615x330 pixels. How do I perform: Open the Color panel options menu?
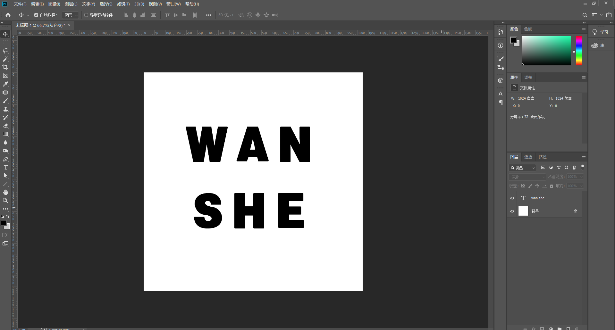point(584,29)
